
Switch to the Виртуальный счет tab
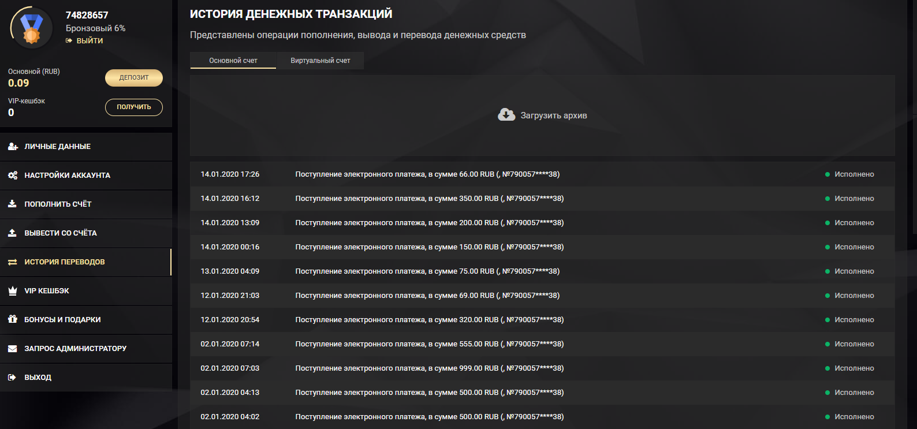coord(320,61)
